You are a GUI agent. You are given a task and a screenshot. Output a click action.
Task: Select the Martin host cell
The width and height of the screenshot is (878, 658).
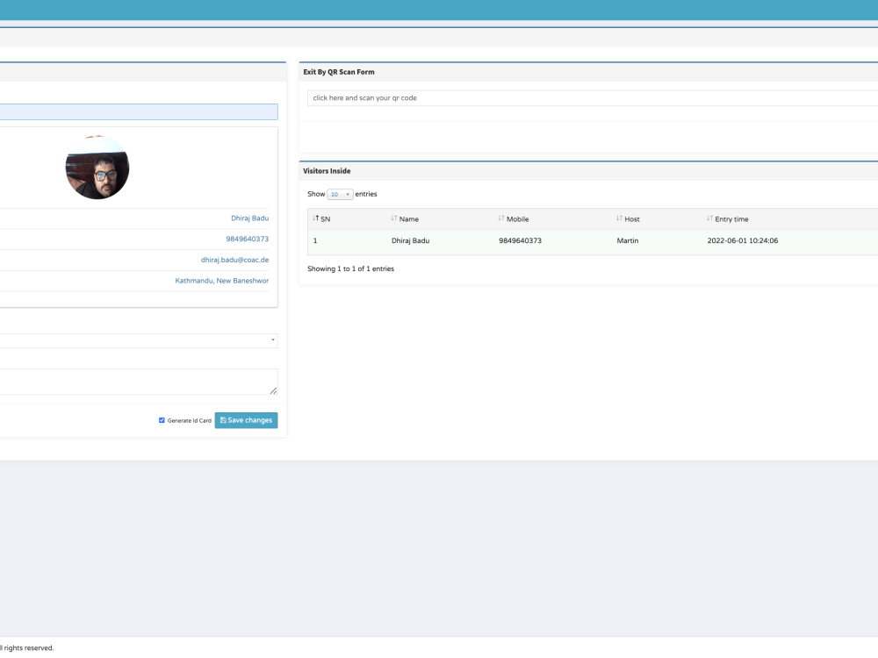coord(628,240)
